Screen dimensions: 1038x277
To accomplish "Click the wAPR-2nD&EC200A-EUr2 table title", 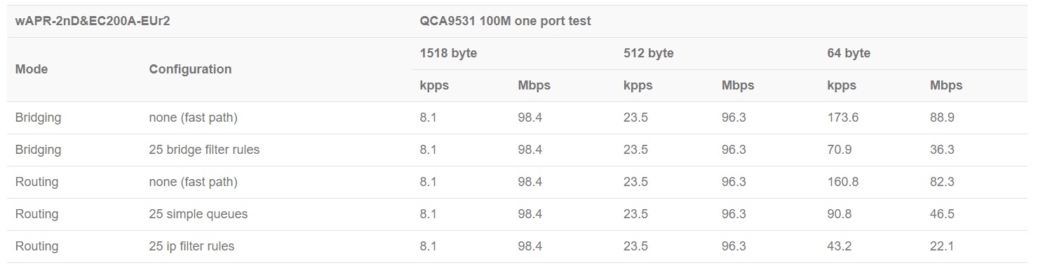I will click(93, 21).
